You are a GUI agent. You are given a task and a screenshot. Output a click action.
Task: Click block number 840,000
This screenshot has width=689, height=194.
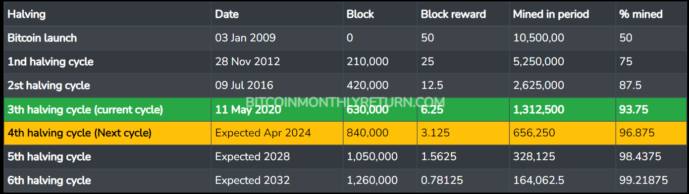click(x=367, y=133)
